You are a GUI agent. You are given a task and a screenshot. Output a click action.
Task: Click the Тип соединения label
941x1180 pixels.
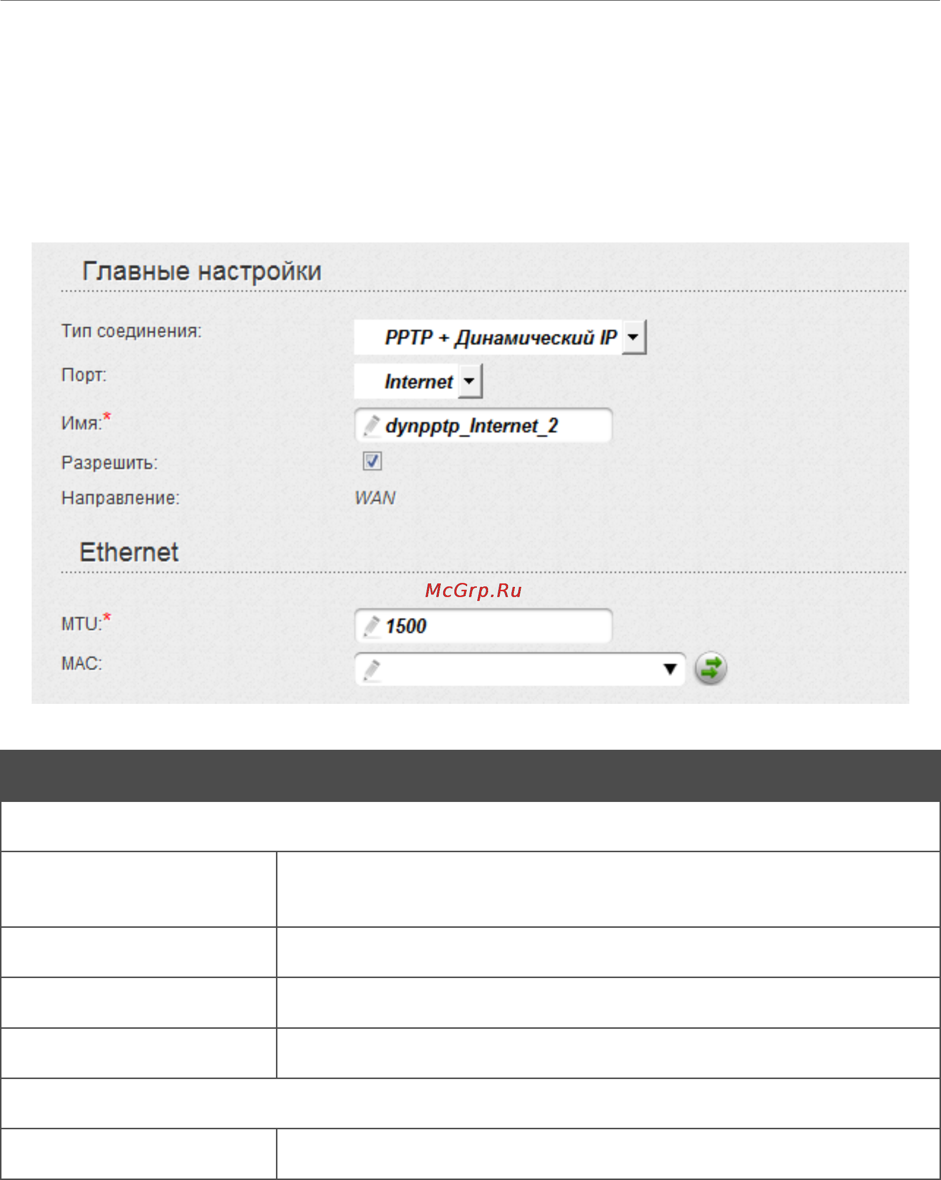pyautogui.click(x=131, y=331)
